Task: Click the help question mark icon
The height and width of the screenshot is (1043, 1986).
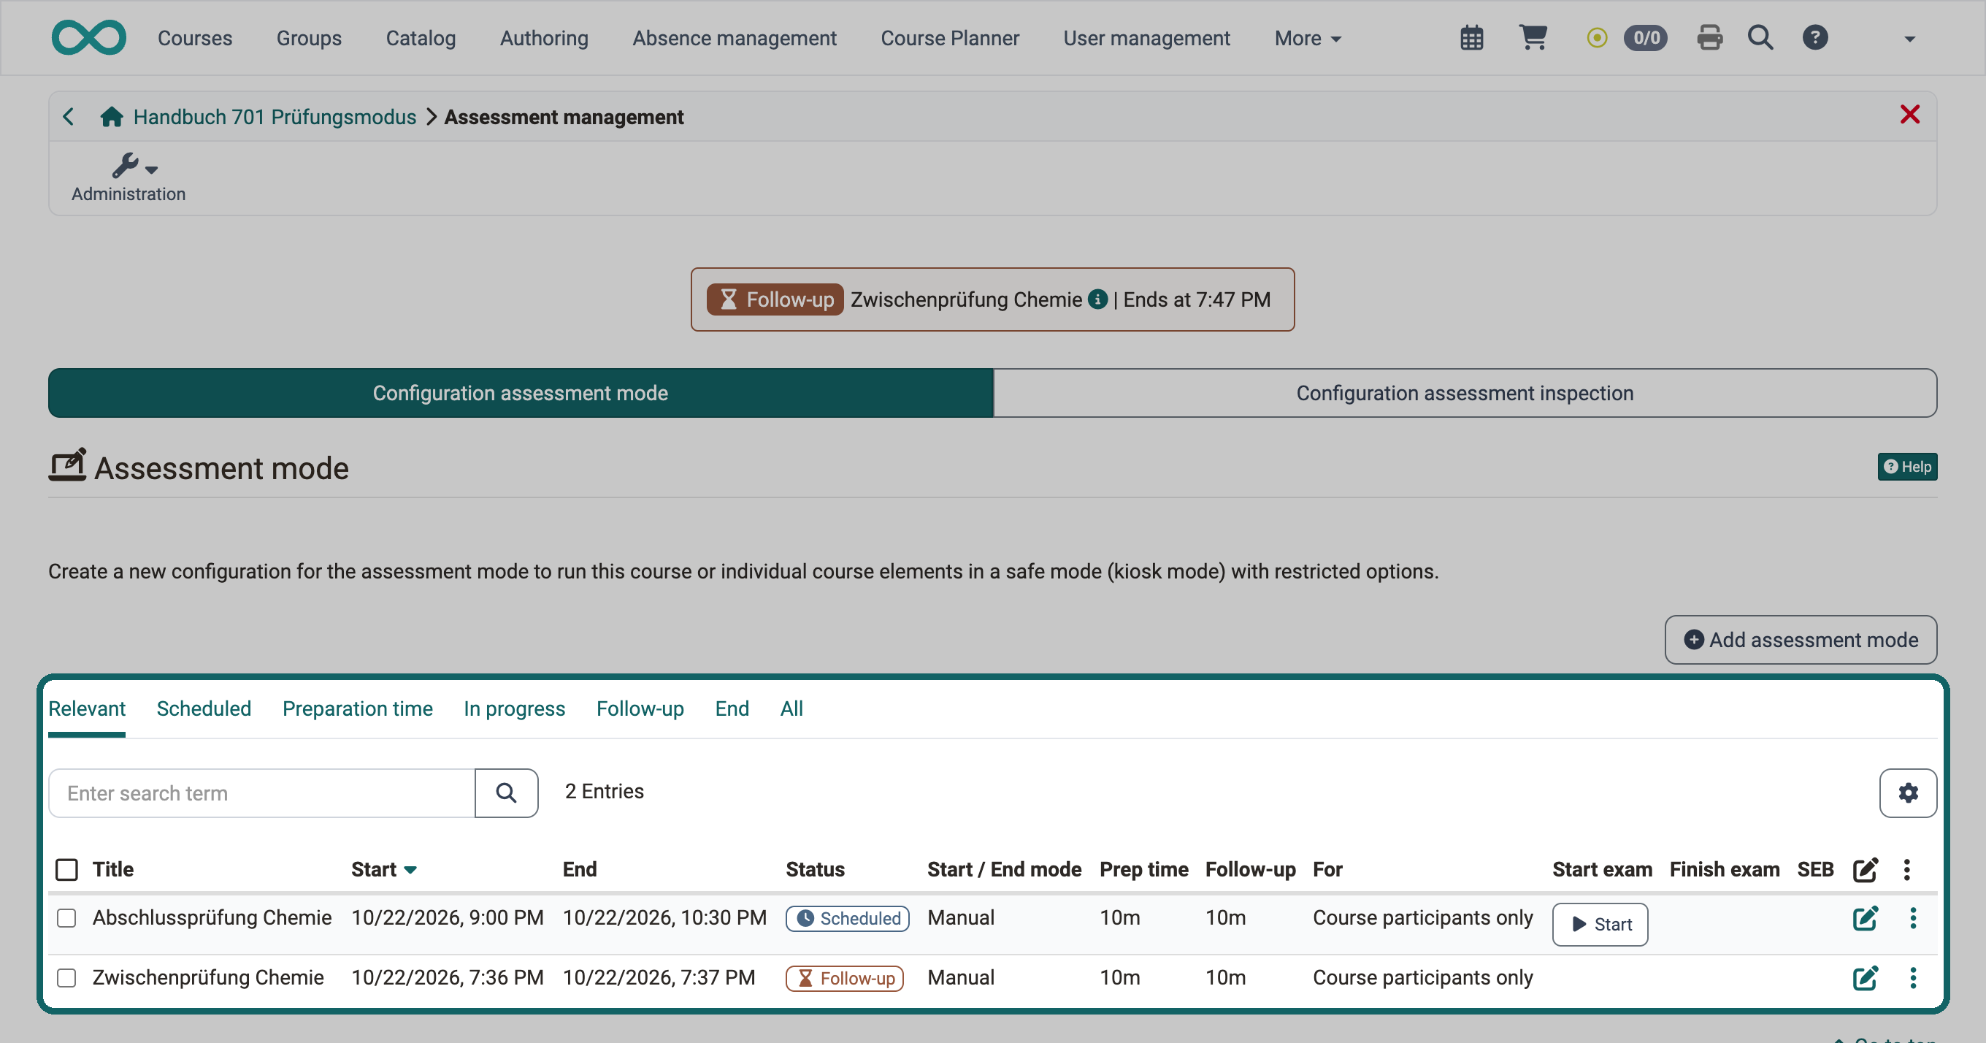Action: tap(1815, 38)
